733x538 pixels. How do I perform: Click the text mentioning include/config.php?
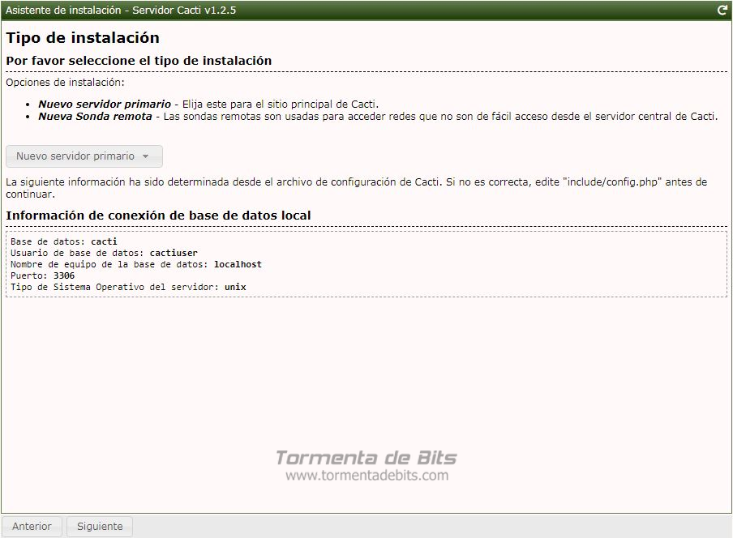click(x=356, y=188)
